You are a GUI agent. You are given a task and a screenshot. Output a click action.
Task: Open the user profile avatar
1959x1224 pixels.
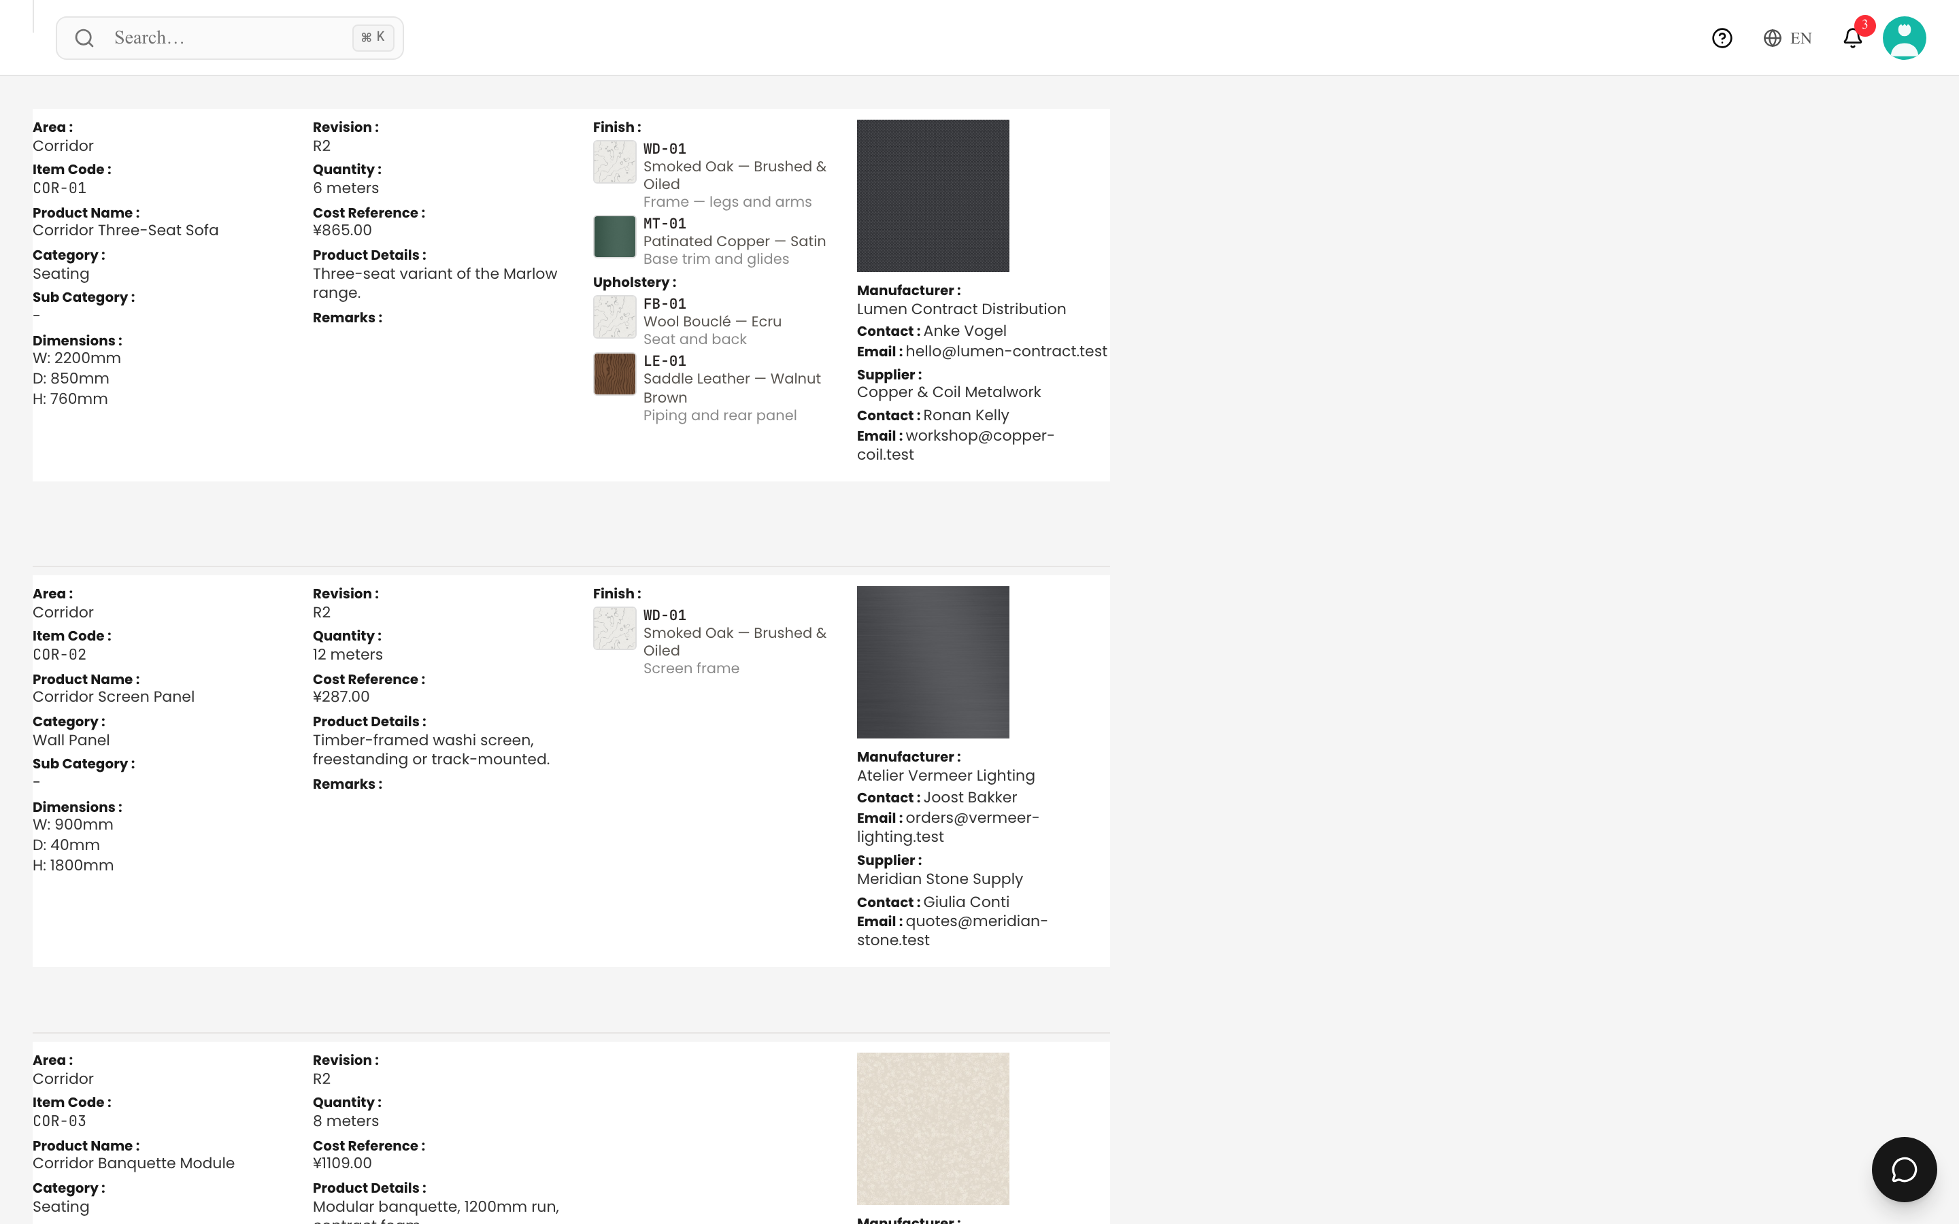1904,38
